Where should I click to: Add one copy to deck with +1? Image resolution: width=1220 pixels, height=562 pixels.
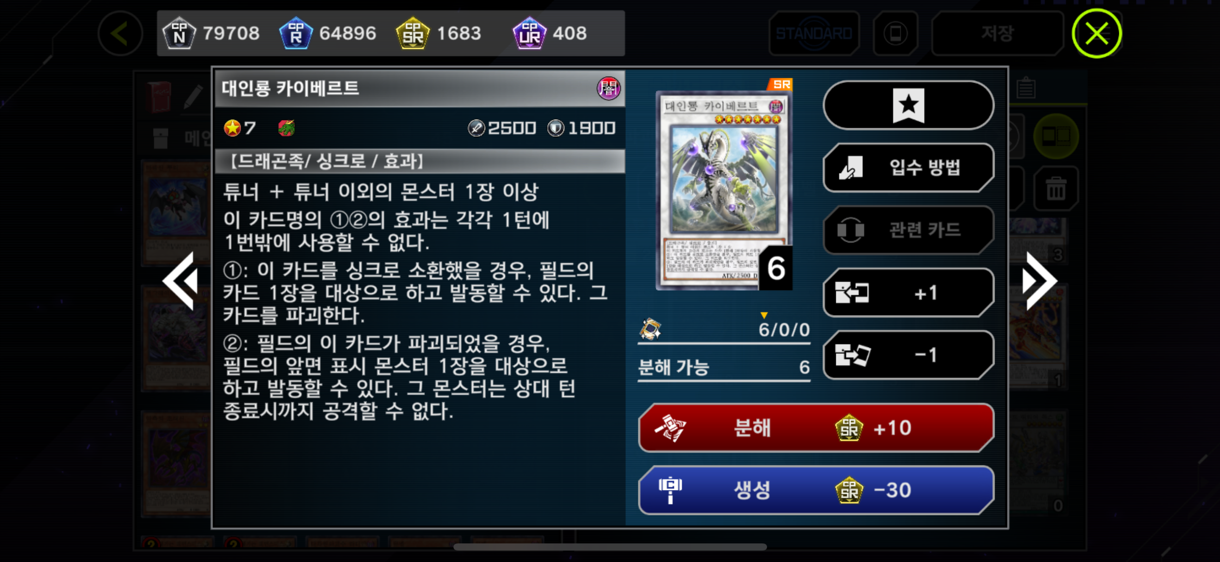[x=908, y=293]
